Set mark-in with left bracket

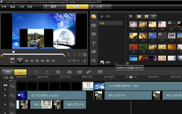(x=69, y=54)
